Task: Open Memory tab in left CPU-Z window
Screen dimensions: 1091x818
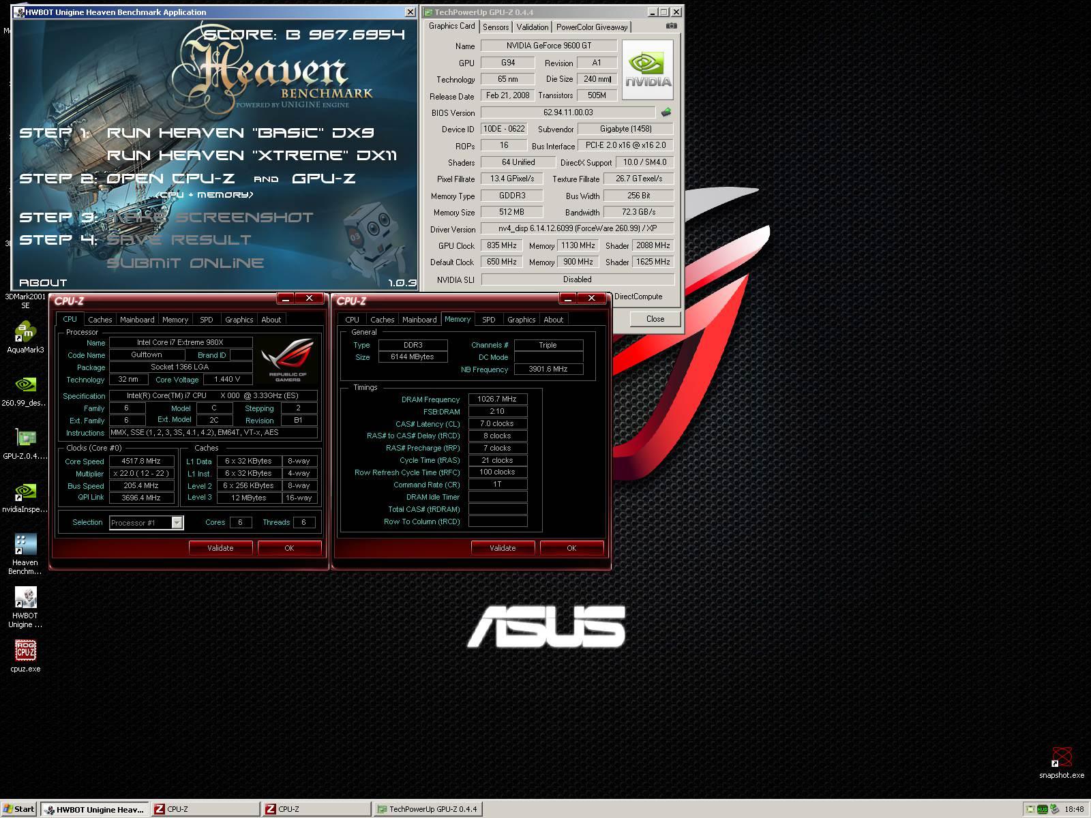Action: tap(175, 320)
